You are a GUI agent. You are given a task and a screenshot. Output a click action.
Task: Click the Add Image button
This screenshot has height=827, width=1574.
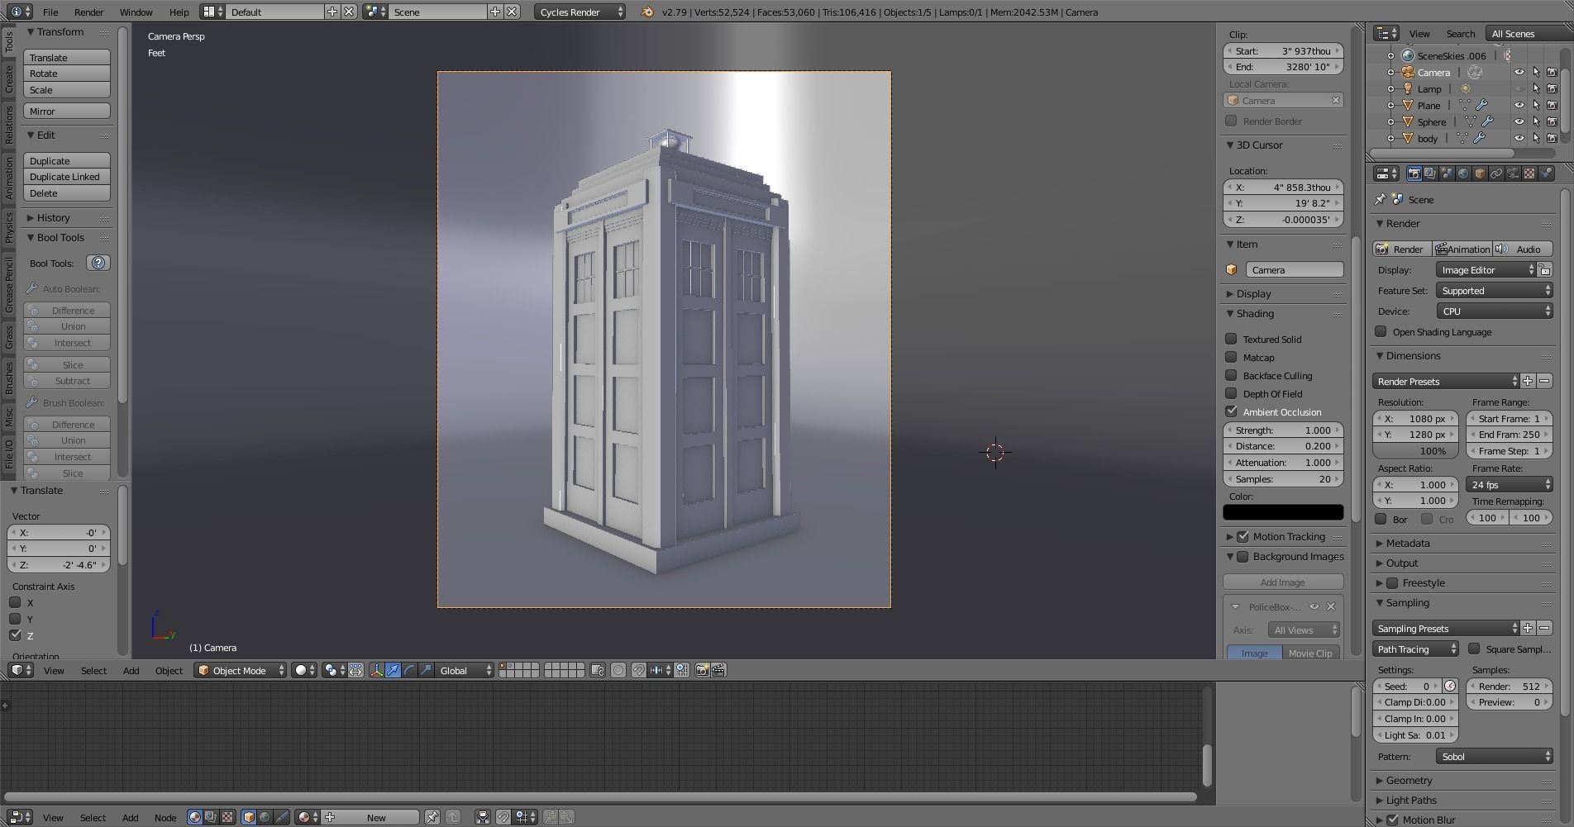1283,582
